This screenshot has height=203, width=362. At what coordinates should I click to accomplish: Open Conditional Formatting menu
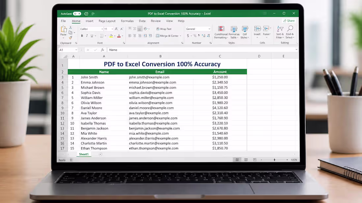(221, 32)
